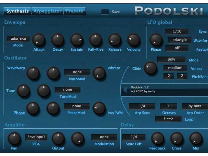Click the first oscillator Phase knob
The height and width of the screenshot is (156, 208).
[x=33, y=108]
